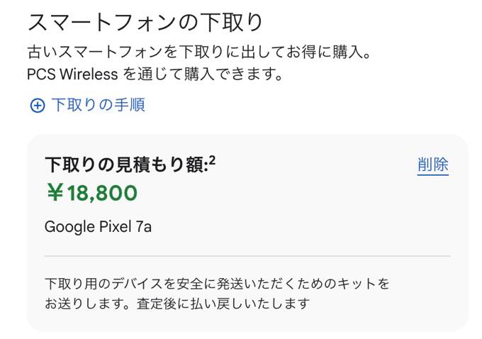Click the circled plus icon beside 下取りの手順

(x=37, y=106)
